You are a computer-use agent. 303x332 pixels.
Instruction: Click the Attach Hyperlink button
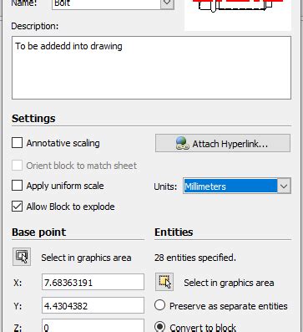pyautogui.click(x=223, y=143)
